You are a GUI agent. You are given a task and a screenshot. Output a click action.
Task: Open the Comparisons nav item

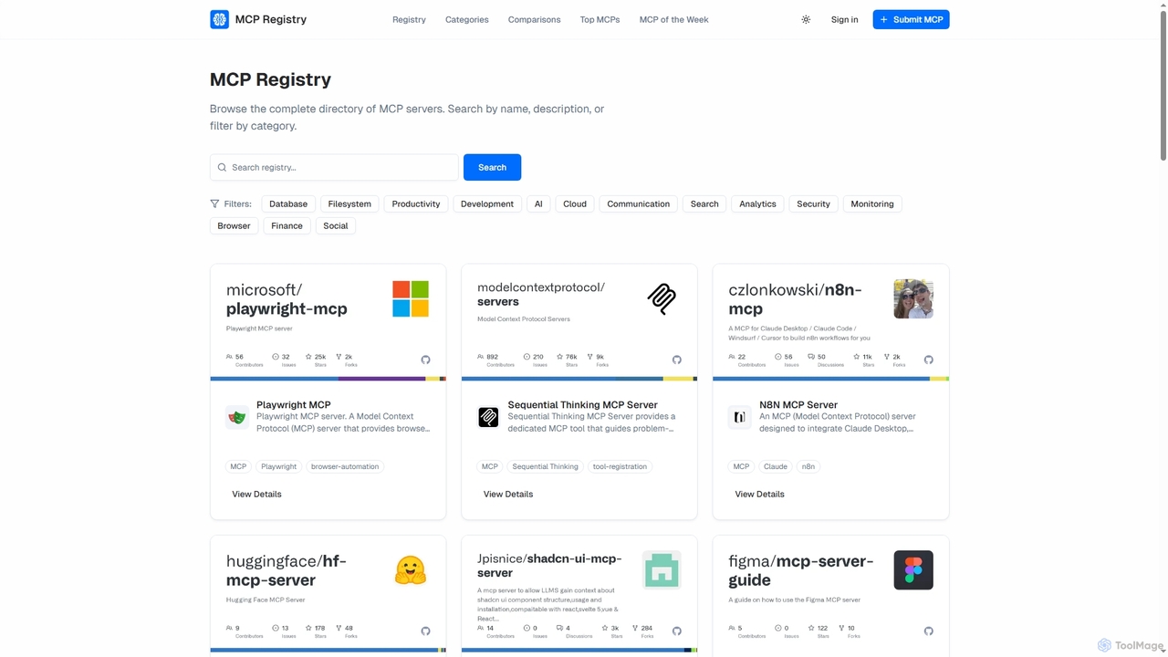point(534,19)
